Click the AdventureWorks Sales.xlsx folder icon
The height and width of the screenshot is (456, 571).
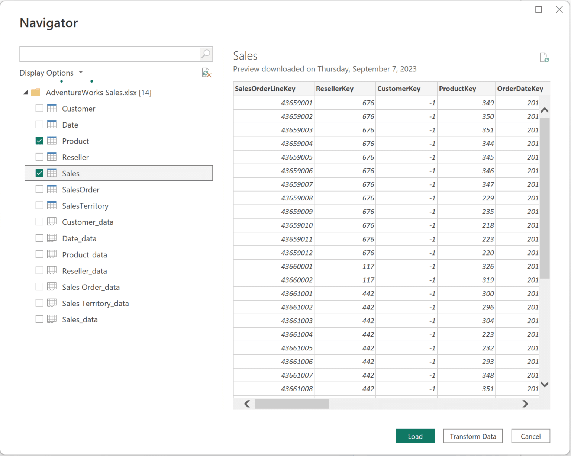(x=36, y=92)
